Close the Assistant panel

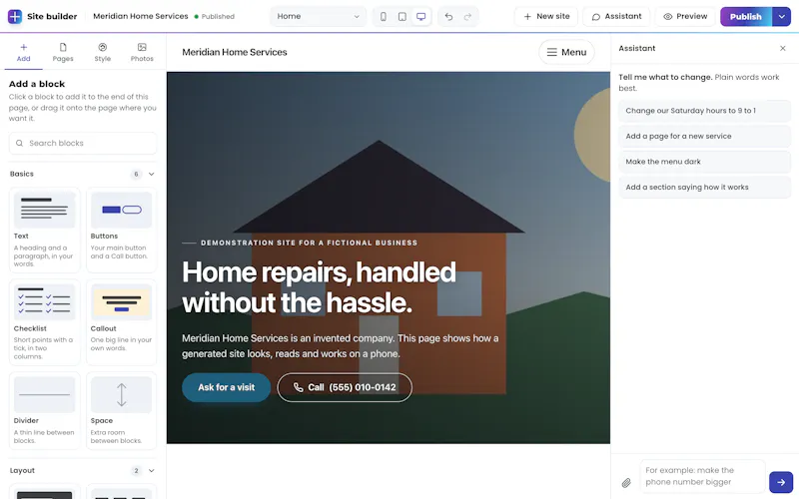(x=783, y=48)
